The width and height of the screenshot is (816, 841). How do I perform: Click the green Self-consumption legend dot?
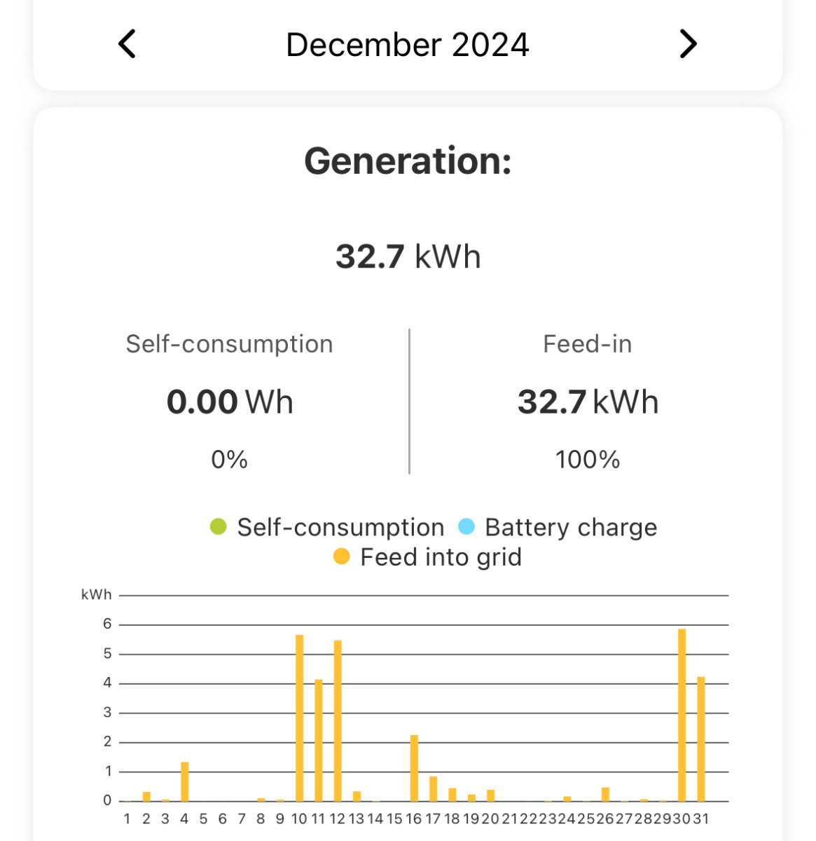(219, 526)
